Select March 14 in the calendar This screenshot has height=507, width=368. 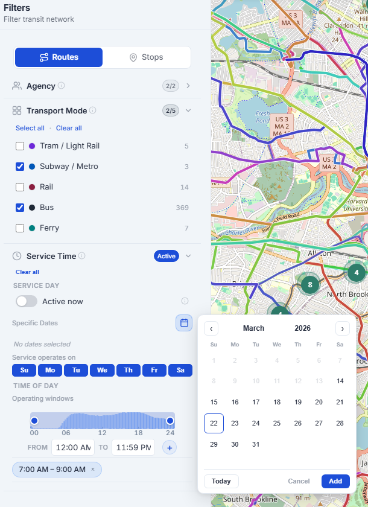click(x=340, y=381)
